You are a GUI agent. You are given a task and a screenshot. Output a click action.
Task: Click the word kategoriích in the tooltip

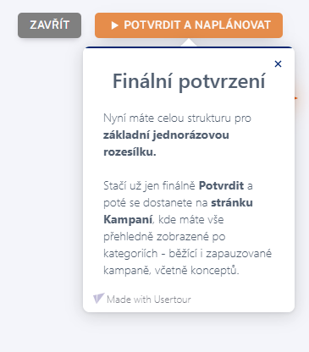130,254
